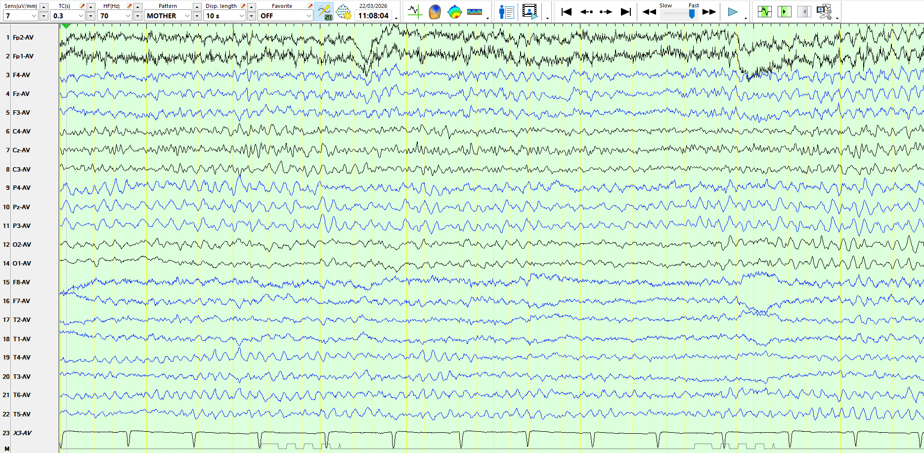Select the Cz-AV channel label

click(21, 150)
